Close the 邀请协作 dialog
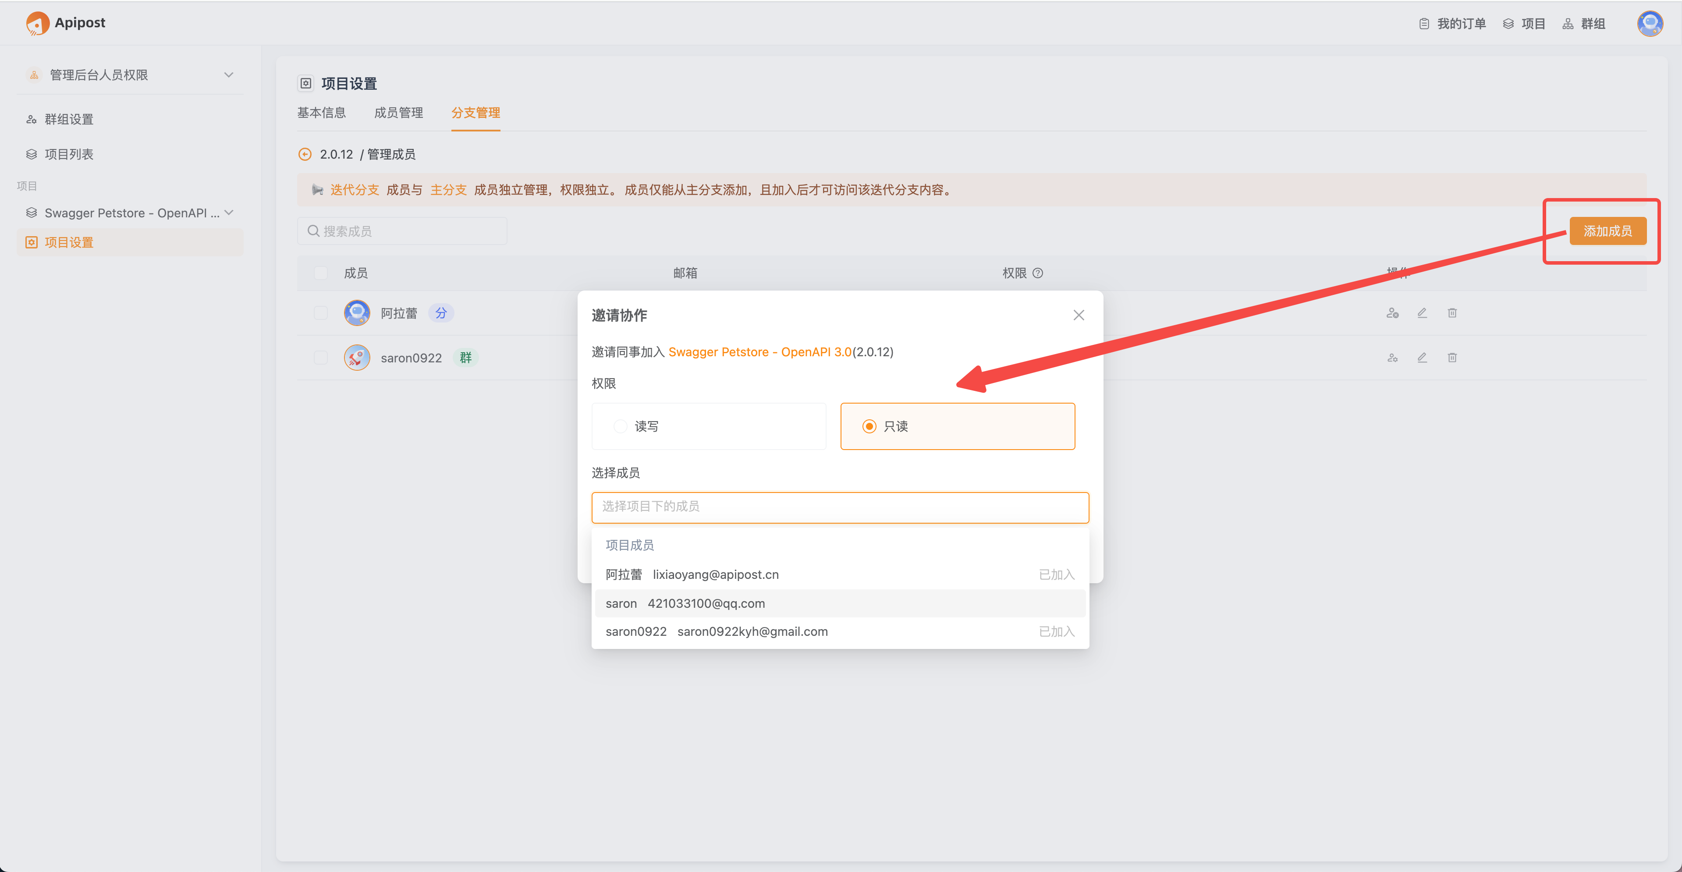1682x872 pixels. [x=1079, y=315]
